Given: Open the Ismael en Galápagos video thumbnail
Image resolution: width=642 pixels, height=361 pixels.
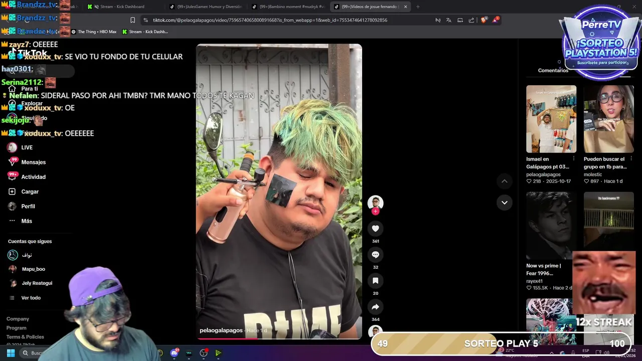Looking at the screenshot, I should pyautogui.click(x=551, y=119).
